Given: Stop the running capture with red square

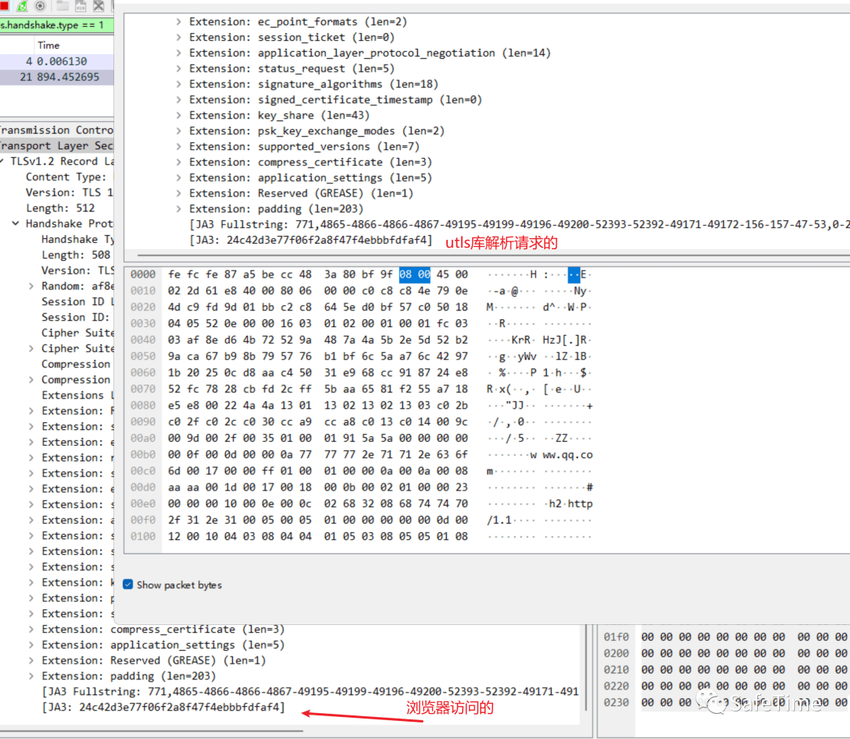Looking at the screenshot, I should pos(4,6).
